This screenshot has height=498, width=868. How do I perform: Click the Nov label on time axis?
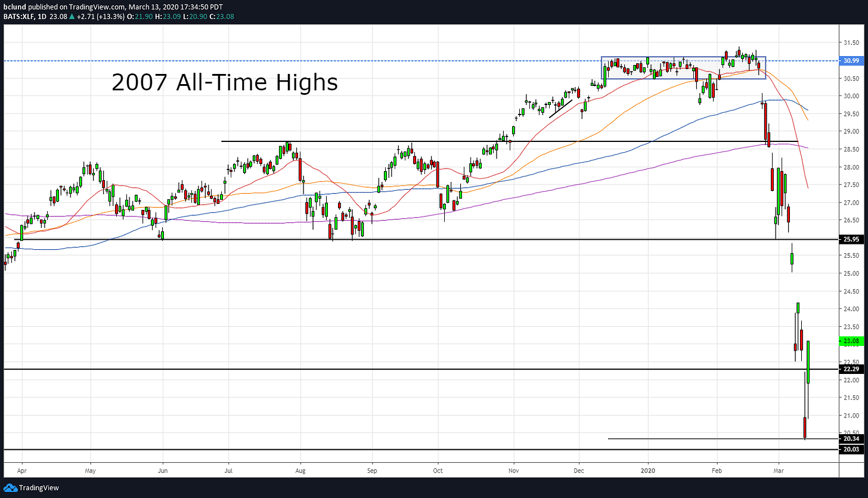point(513,469)
